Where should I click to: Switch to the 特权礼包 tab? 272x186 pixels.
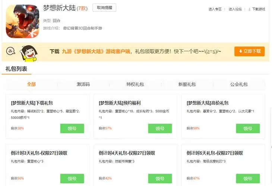tap(135, 84)
